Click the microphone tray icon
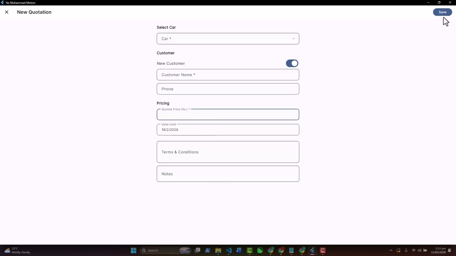The image size is (456, 256). point(406,250)
